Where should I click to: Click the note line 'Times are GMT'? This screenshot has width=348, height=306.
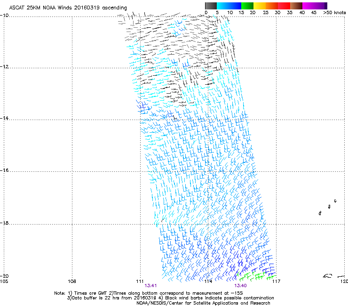pyautogui.click(x=91, y=293)
